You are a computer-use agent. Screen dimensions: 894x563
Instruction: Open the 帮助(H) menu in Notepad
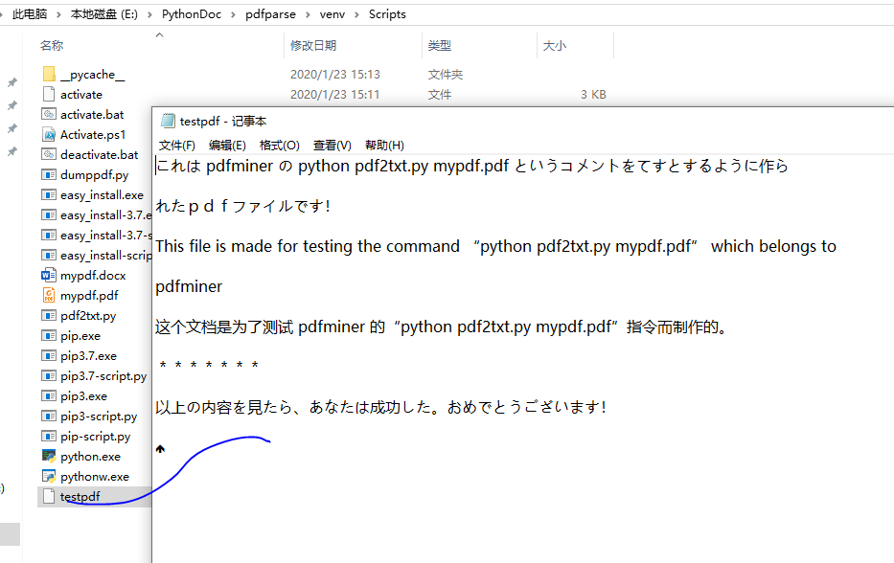coord(384,146)
